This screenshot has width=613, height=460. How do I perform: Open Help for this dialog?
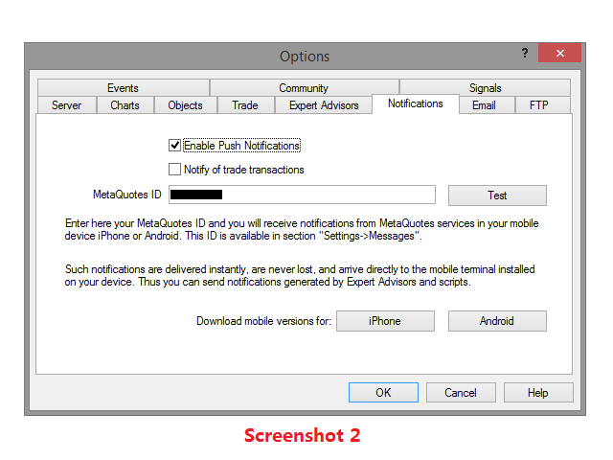coord(538,392)
